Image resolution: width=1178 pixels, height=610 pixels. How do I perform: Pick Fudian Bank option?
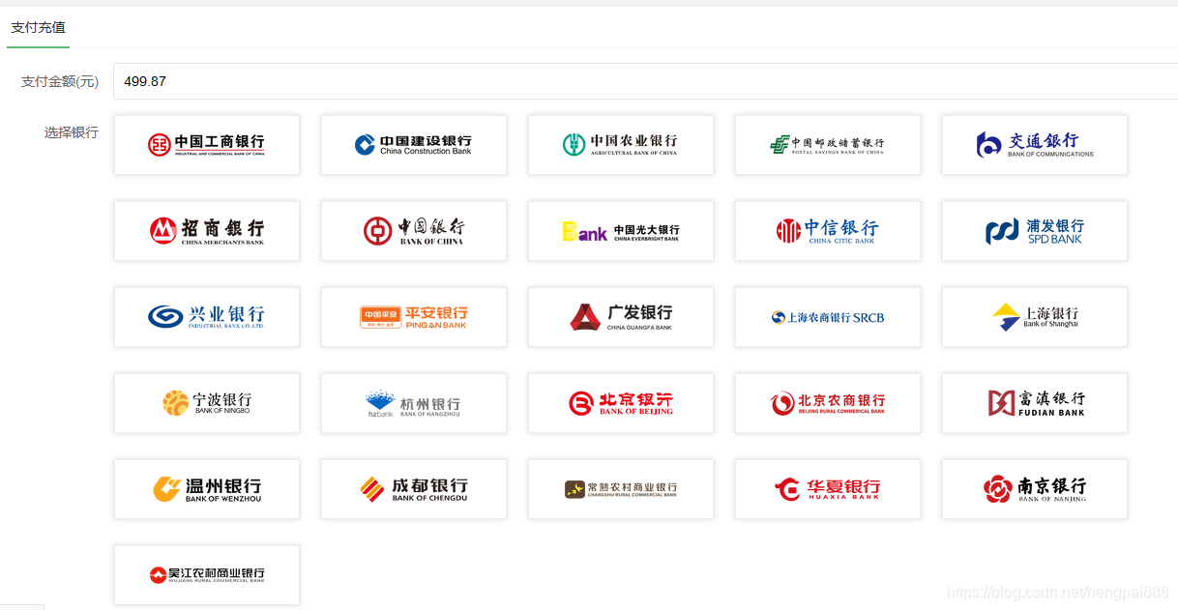[x=1035, y=403]
